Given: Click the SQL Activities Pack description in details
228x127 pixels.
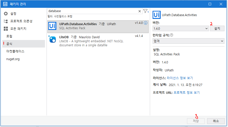Looking at the screenshot, I should point(167,54).
